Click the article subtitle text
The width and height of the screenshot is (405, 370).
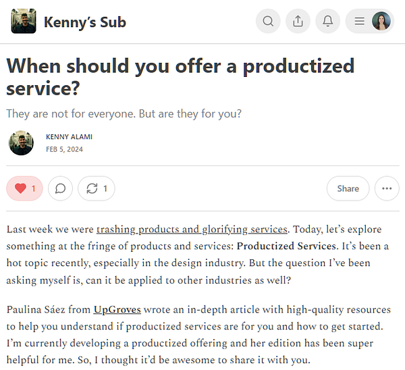(x=124, y=113)
